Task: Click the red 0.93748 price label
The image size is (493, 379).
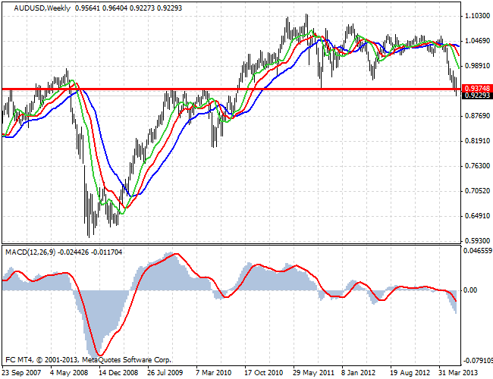Action: tap(477, 89)
